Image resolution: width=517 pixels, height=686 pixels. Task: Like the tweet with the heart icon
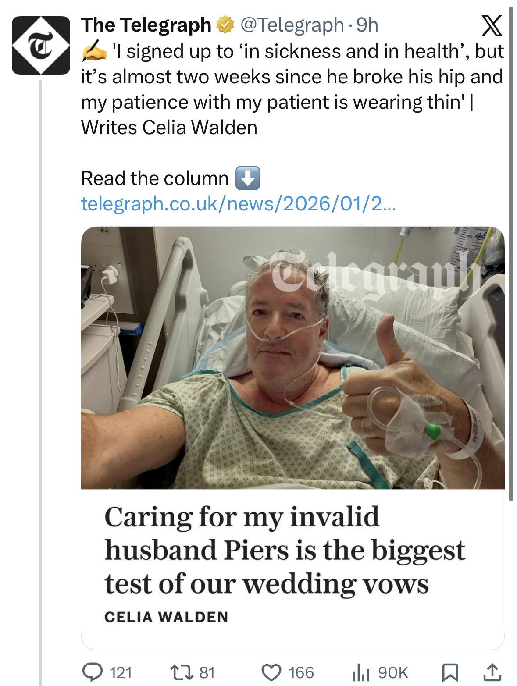pyautogui.click(x=271, y=672)
